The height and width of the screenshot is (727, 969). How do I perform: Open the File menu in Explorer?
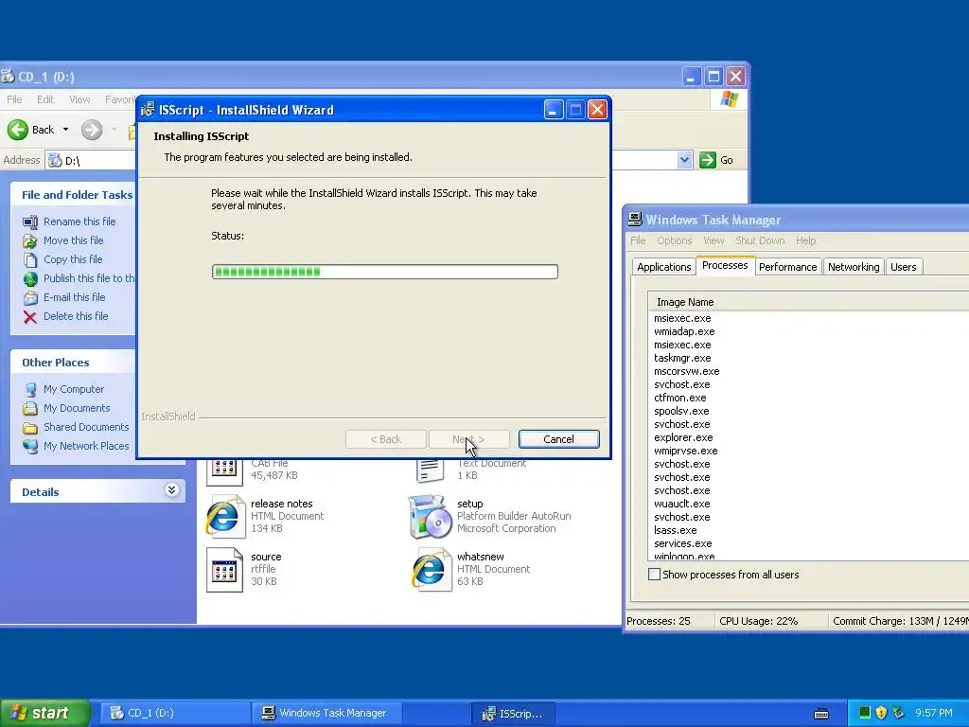[14, 99]
